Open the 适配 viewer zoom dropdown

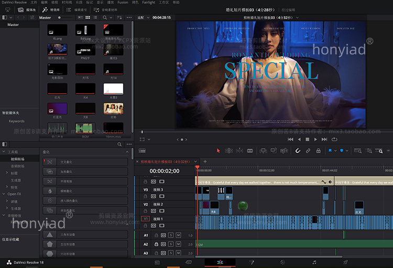[x=141, y=17]
